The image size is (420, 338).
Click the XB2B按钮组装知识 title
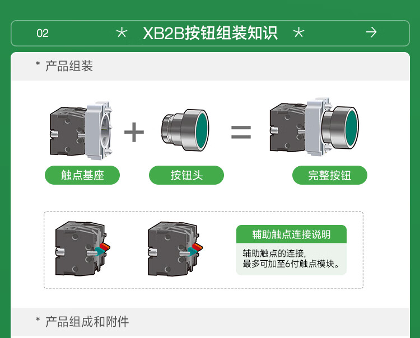[x=210, y=33]
